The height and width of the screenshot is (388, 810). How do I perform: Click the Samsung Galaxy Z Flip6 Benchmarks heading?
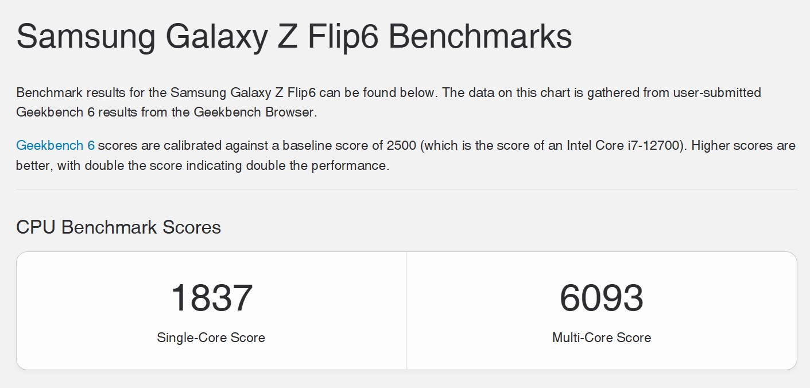294,37
